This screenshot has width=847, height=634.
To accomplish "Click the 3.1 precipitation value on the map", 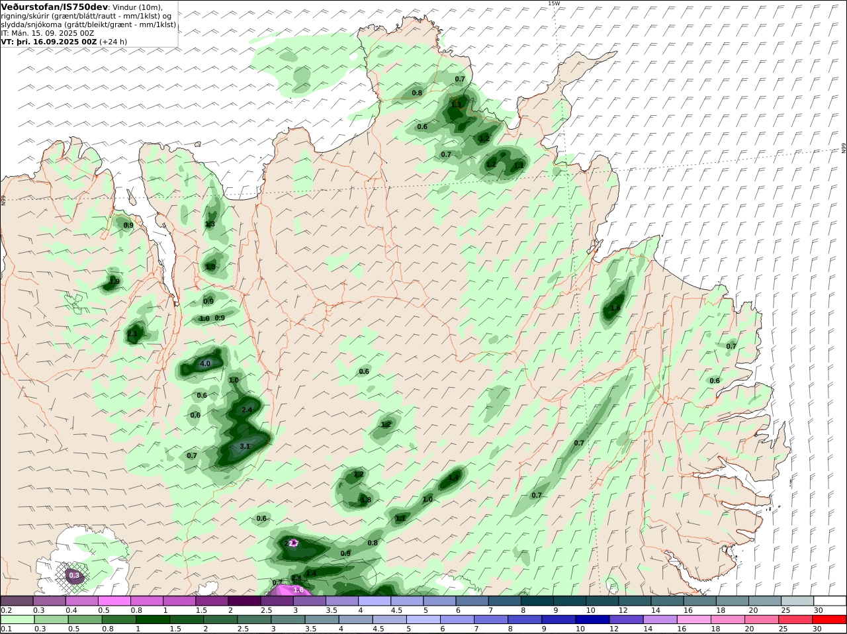I will click(x=244, y=446).
